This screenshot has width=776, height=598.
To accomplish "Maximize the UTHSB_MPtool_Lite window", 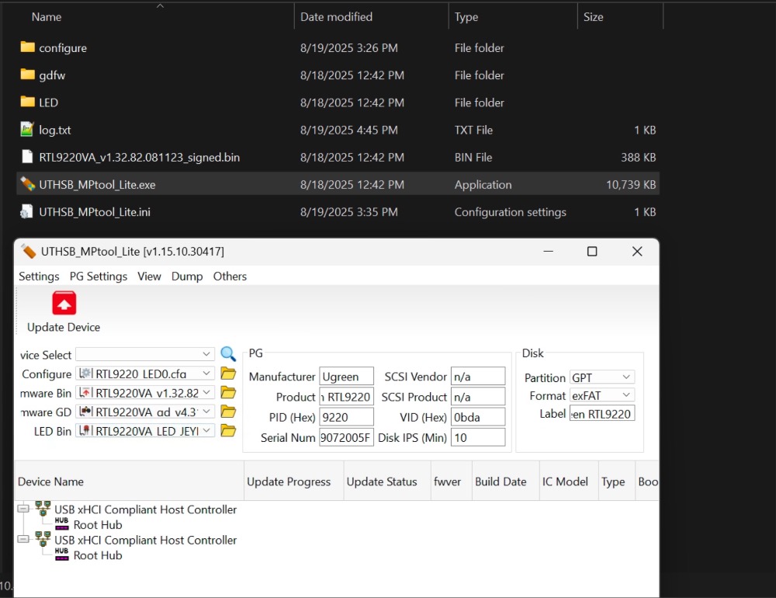I will click(592, 251).
